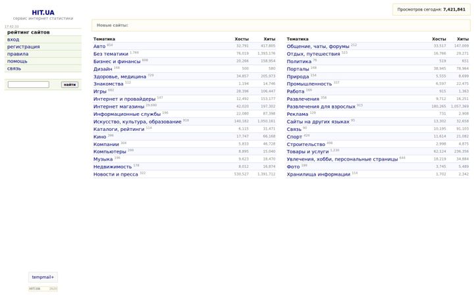Open the Развлечения для взрослых category
Image resolution: width=474 pixels, height=296 pixels.
point(321,107)
